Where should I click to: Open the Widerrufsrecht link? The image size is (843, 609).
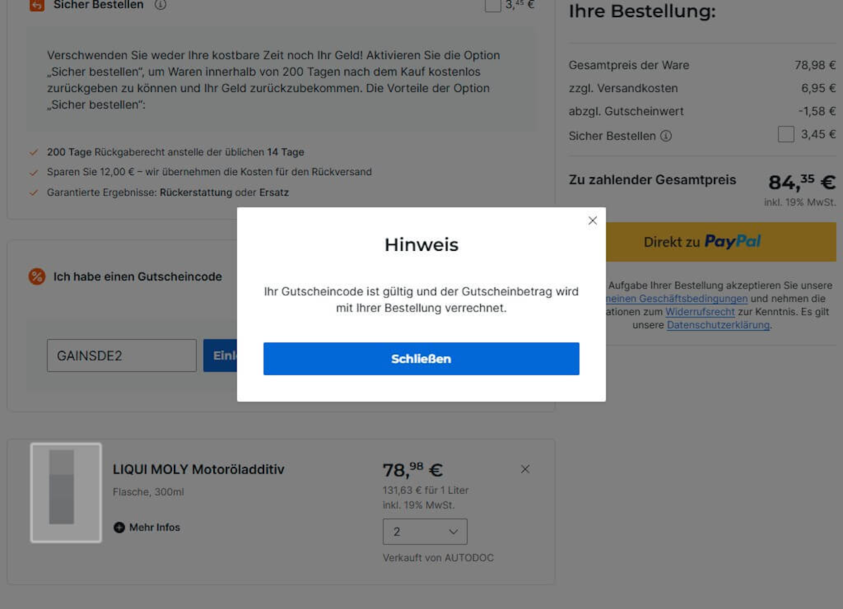pyautogui.click(x=700, y=312)
